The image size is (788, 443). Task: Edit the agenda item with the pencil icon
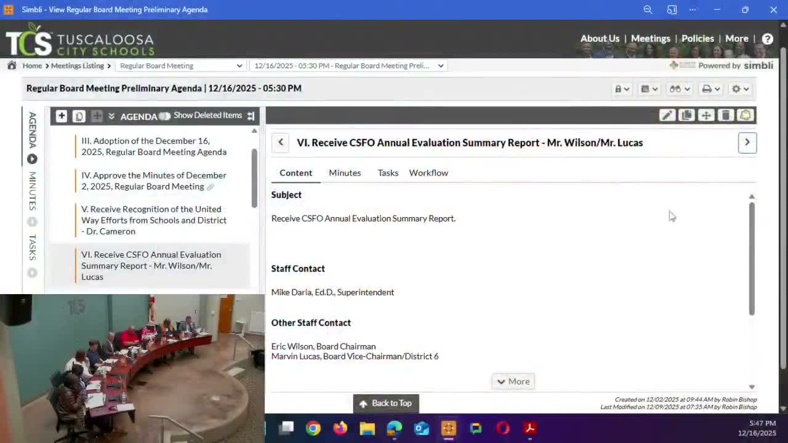click(667, 115)
